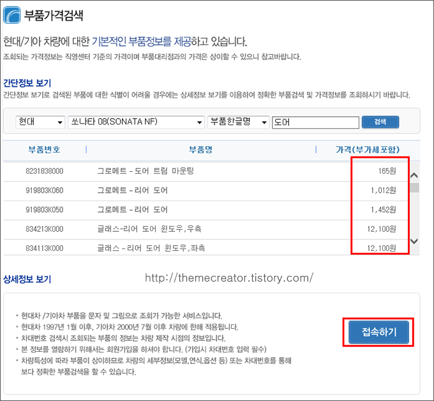Click part name 그로메트 - 리어 도어 in the 919803K060 row
Image resolution: width=434 pixels, height=401 pixels.
(133, 190)
